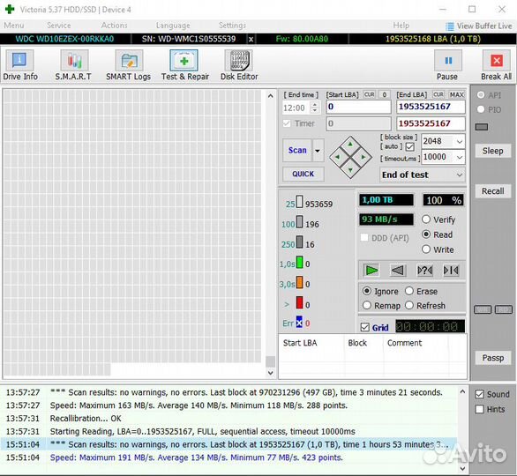
Task: Click the log panel down scroll arrow
Action: [x=462, y=468]
